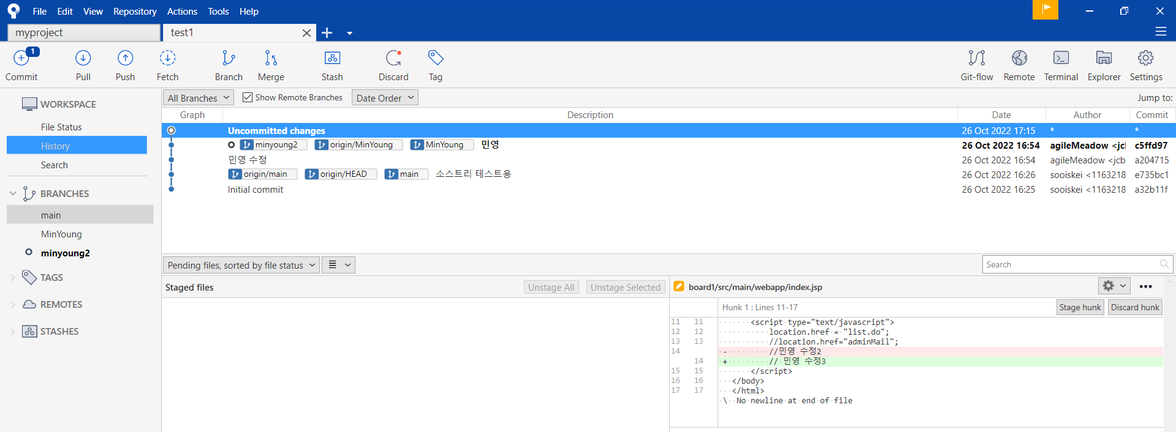Open the file list view mode dropdown

[338, 265]
